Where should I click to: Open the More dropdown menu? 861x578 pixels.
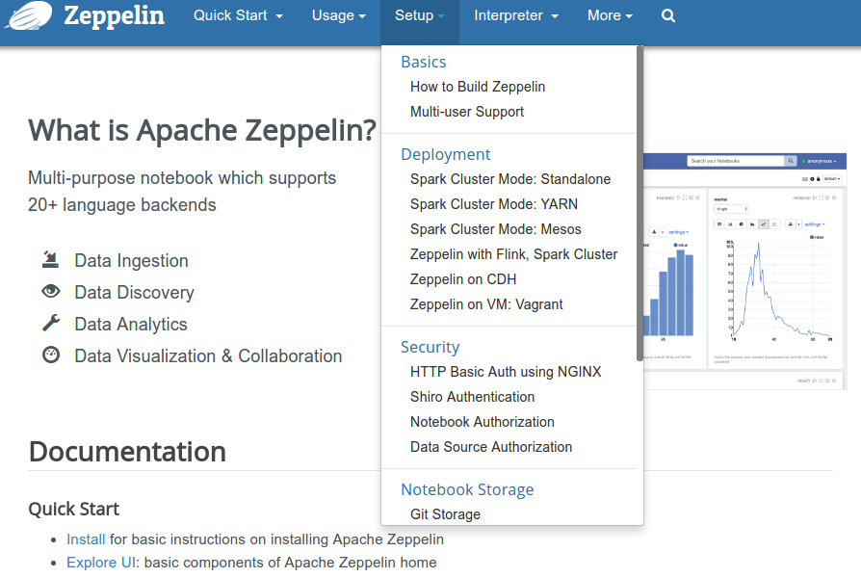tap(610, 15)
